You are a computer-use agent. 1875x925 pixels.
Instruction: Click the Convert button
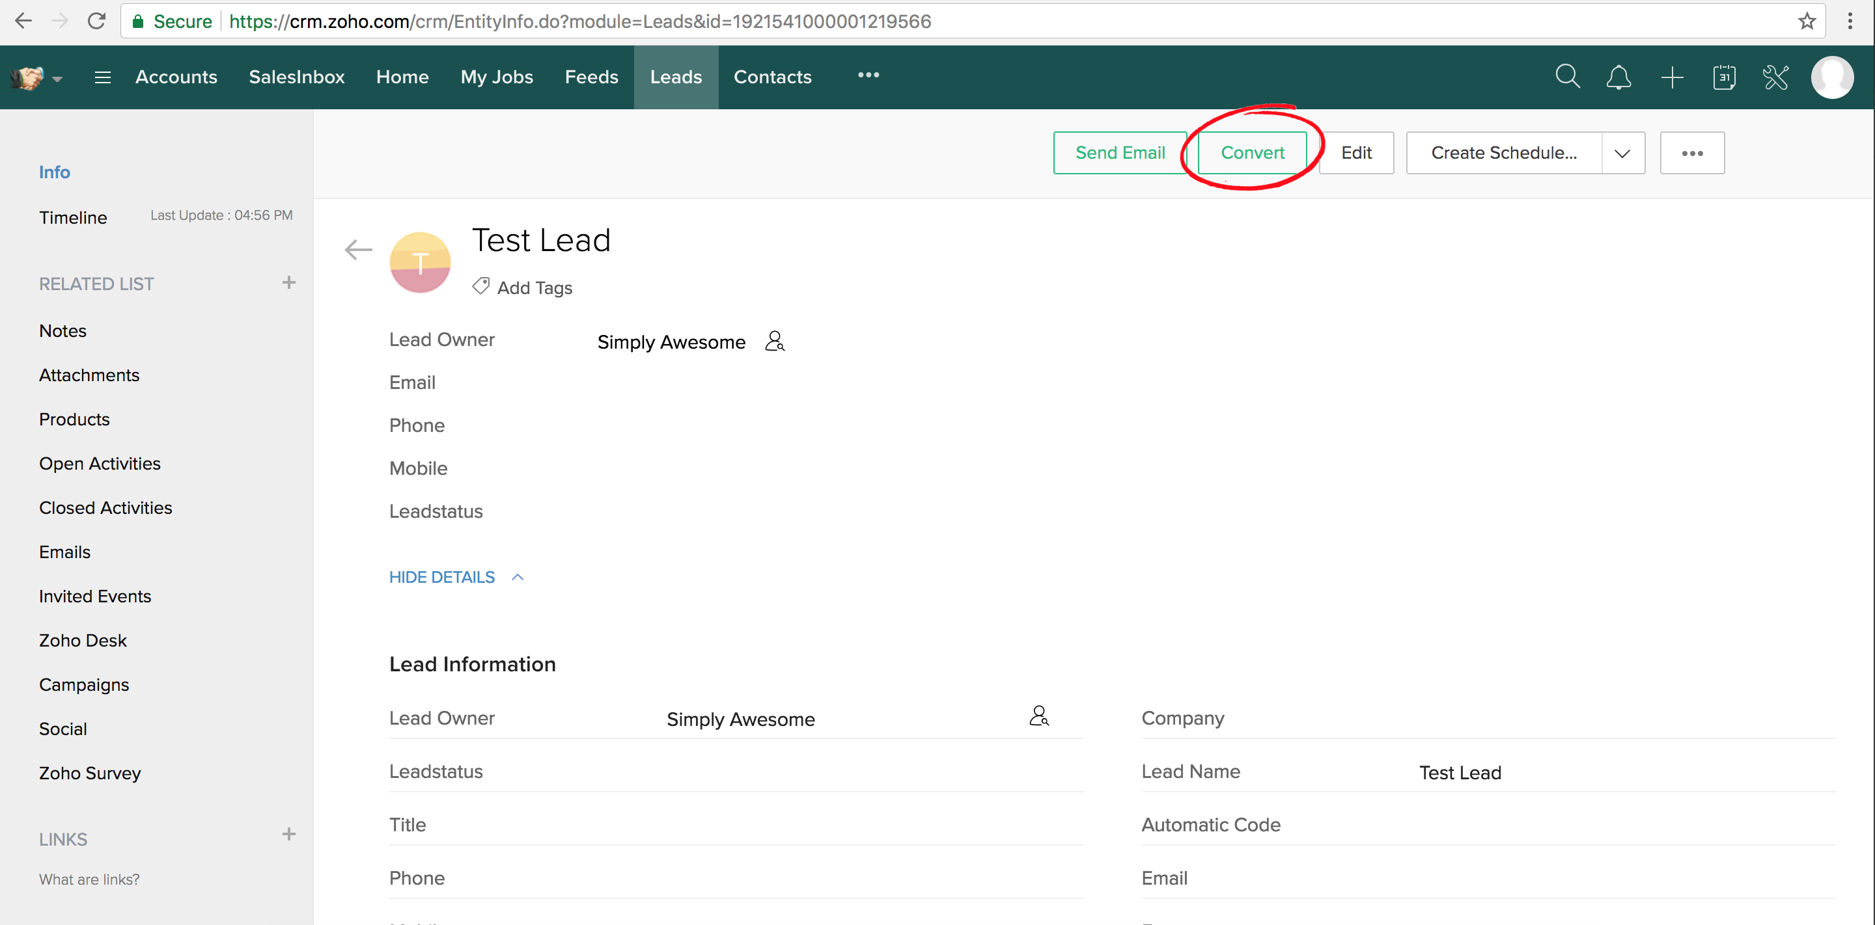tap(1252, 153)
